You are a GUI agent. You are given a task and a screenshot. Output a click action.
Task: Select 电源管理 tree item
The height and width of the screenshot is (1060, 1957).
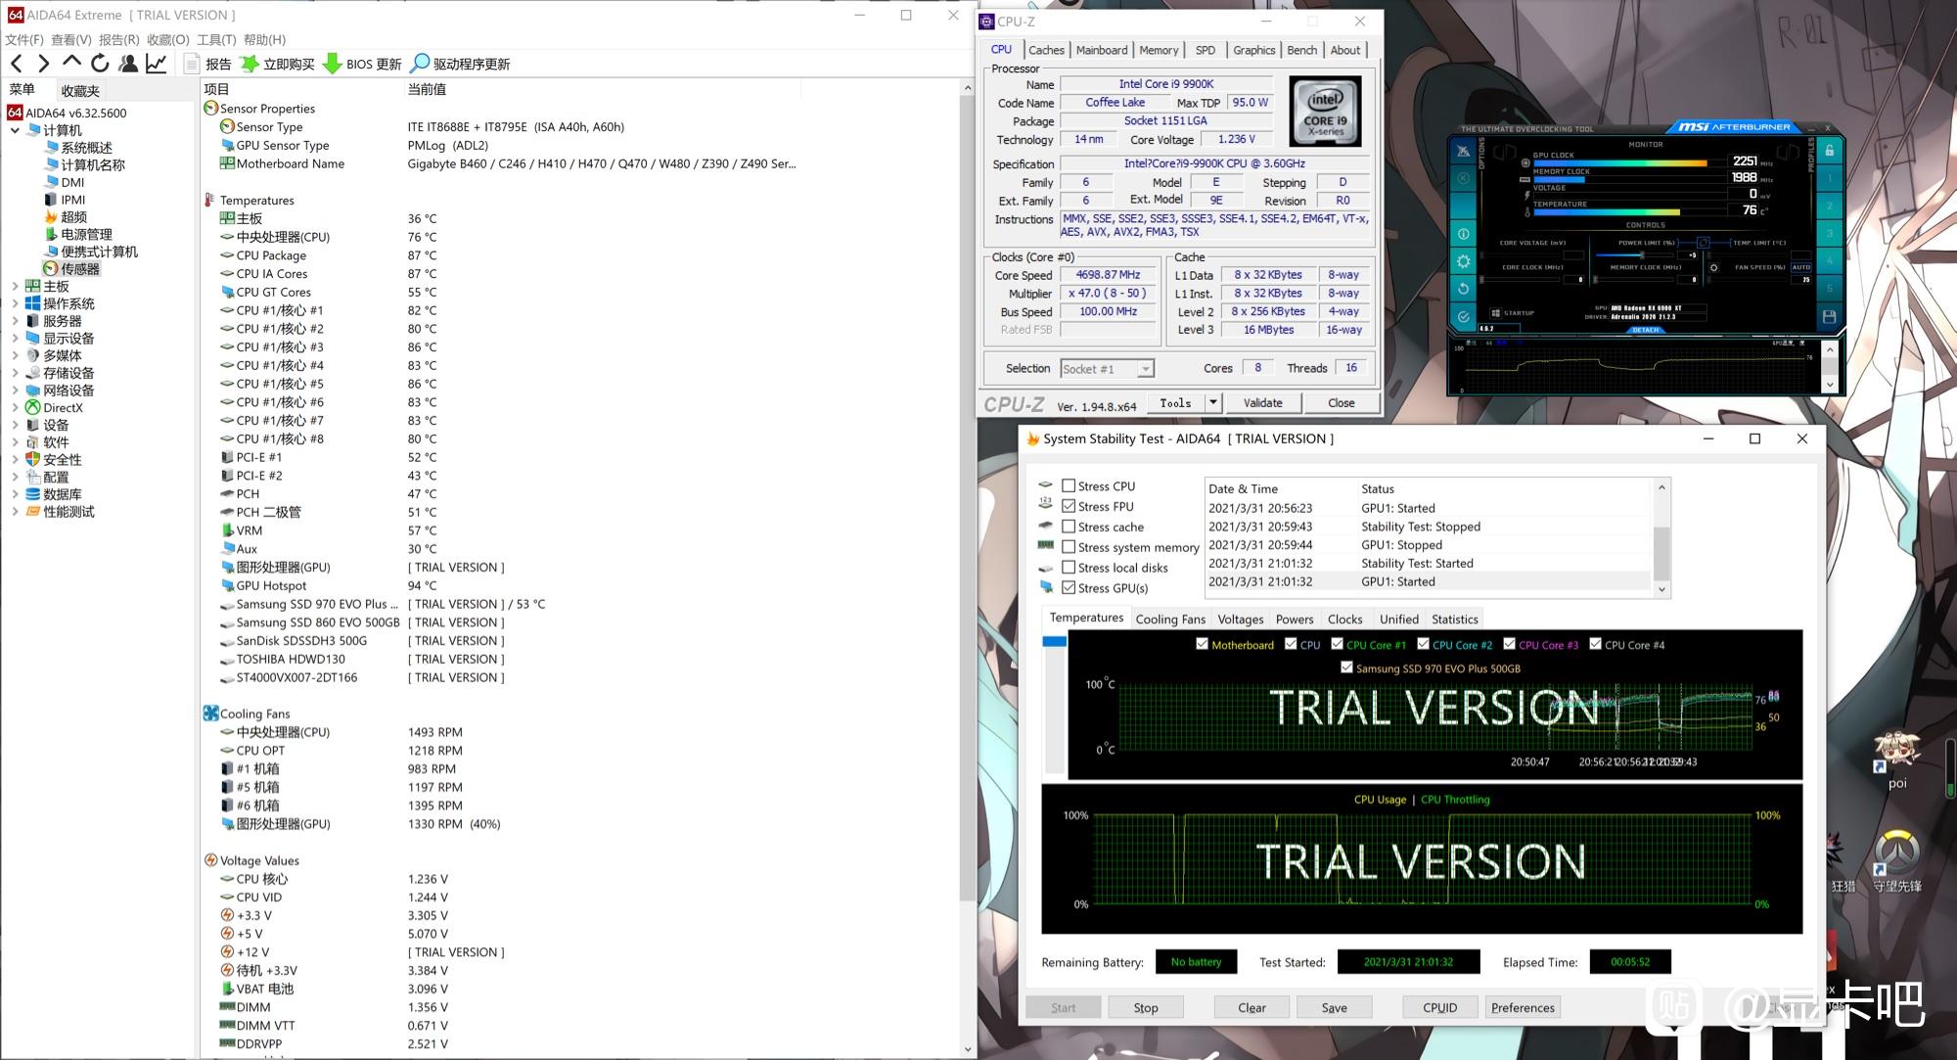pyautogui.click(x=78, y=234)
